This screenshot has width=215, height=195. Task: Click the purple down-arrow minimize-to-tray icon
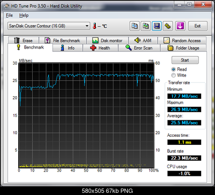click(180, 26)
